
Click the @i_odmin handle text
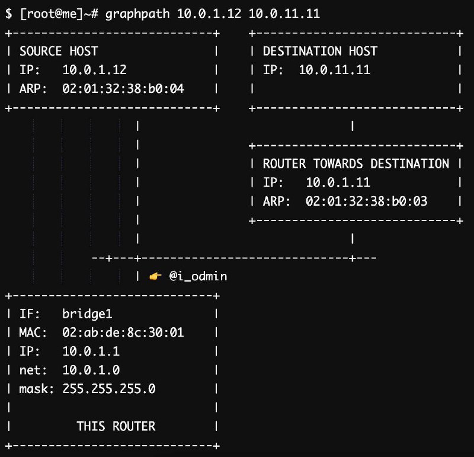198,276
